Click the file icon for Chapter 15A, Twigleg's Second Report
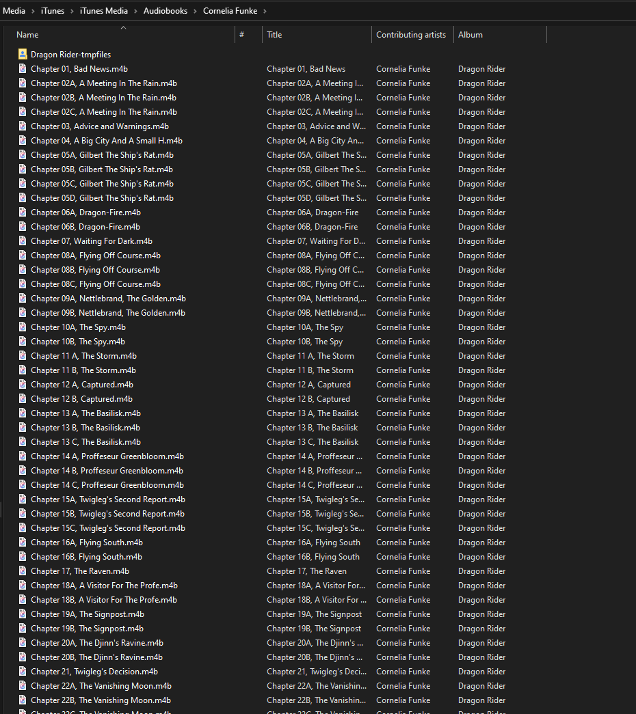This screenshot has height=714, width=636. point(23,499)
